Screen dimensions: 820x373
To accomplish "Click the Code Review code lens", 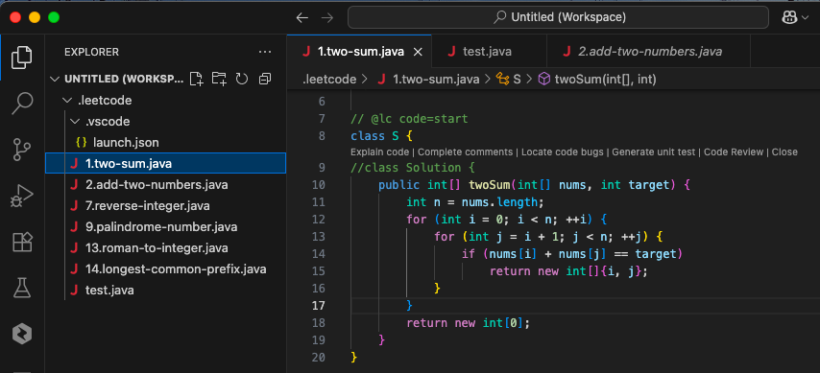I will [x=734, y=152].
